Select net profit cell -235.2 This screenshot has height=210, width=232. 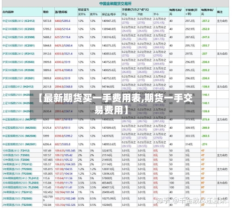tap(206, 70)
